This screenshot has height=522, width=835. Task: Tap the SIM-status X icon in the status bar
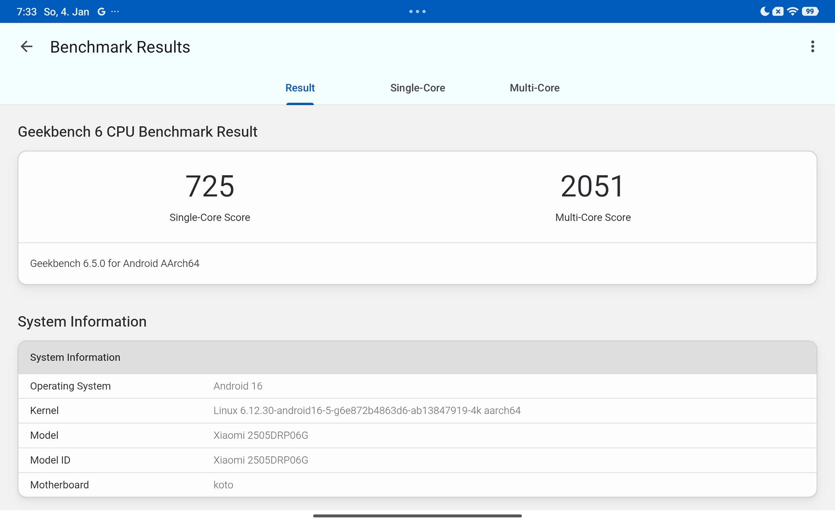[778, 12]
